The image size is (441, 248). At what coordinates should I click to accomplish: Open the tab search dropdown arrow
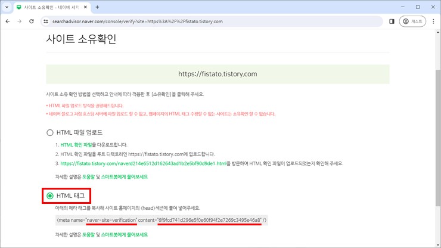7,7
